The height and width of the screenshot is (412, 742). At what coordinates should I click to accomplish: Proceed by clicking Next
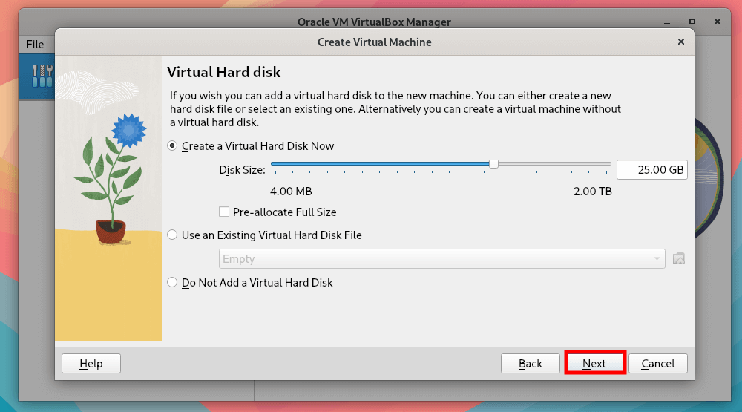coord(595,364)
